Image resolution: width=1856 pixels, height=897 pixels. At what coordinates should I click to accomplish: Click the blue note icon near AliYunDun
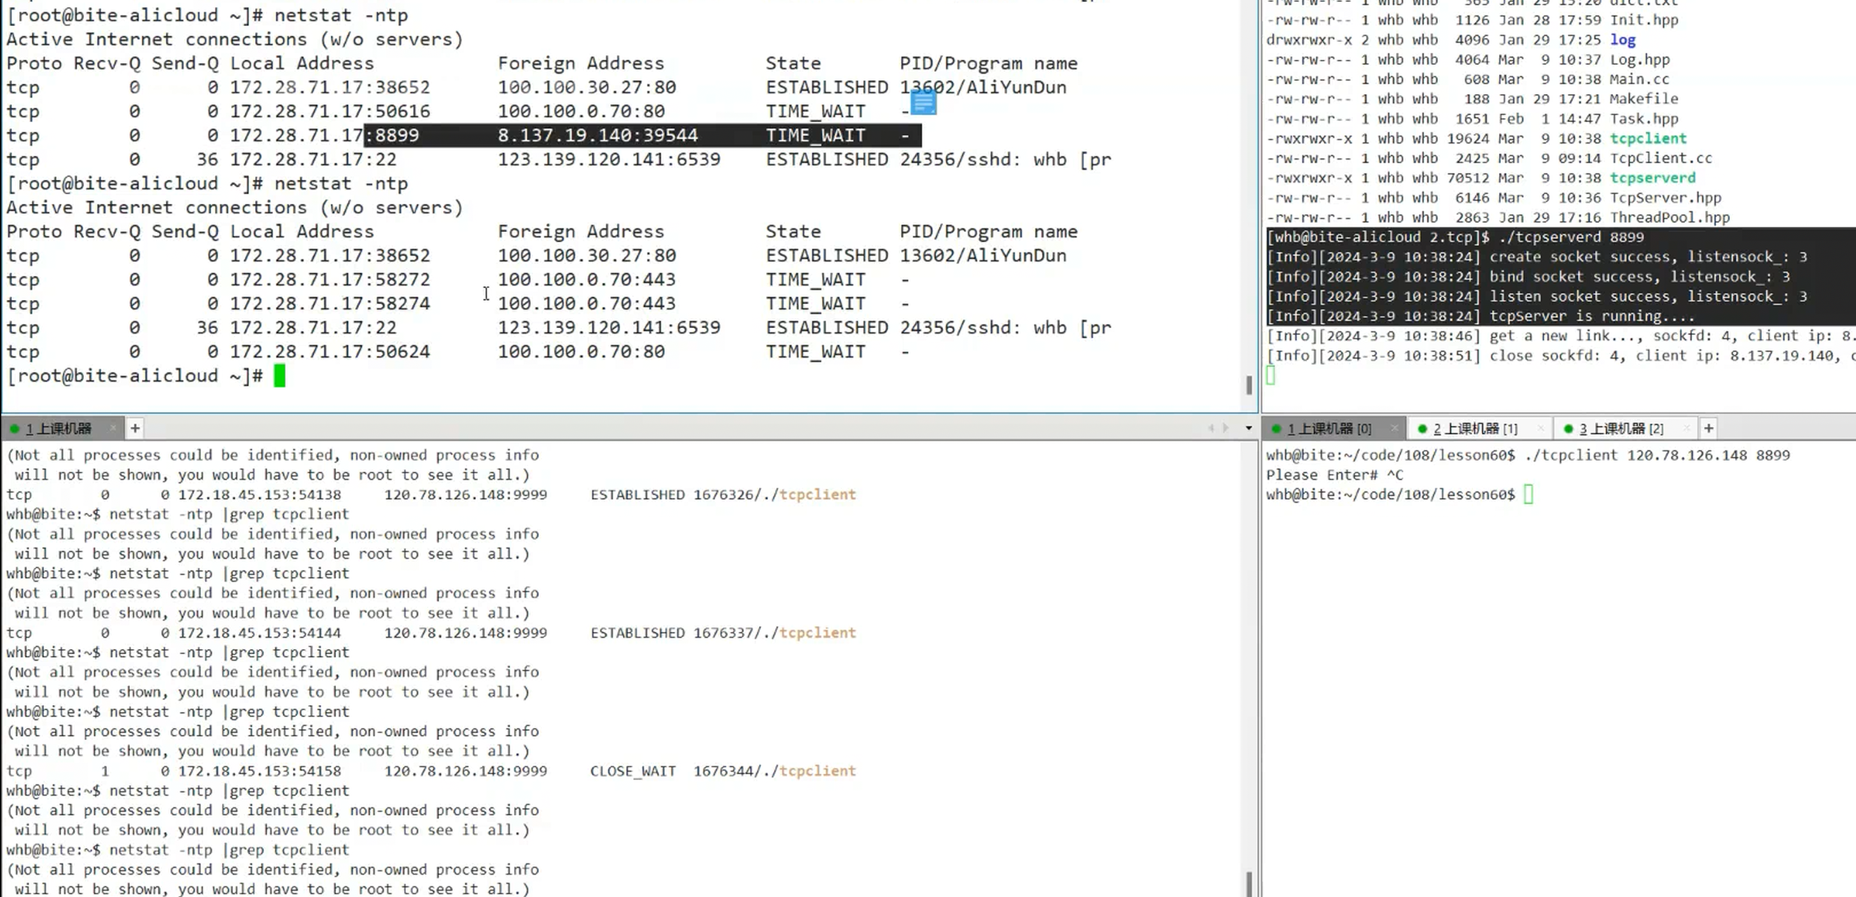click(923, 103)
